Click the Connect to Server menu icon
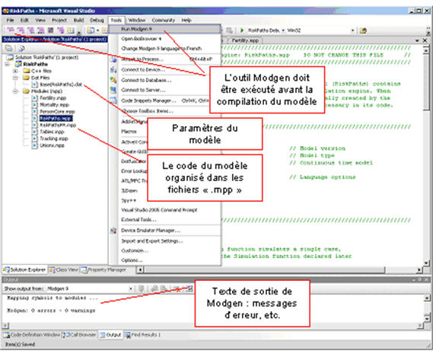 [x=113, y=90]
